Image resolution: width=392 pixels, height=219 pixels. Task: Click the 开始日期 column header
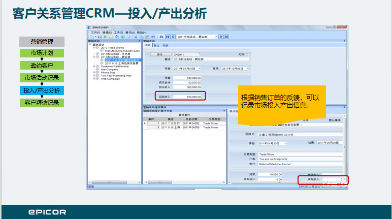[191, 119]
